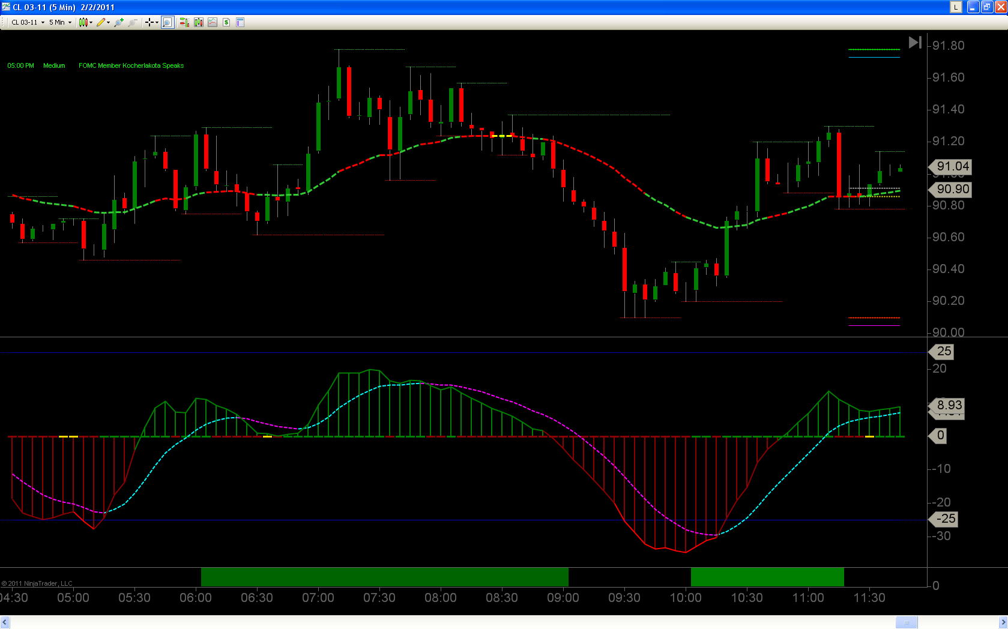The height and width of the screenshot is (629, 1008).
Task: Click the 05:00 PM news time text
Action: [x=20, y=65]
